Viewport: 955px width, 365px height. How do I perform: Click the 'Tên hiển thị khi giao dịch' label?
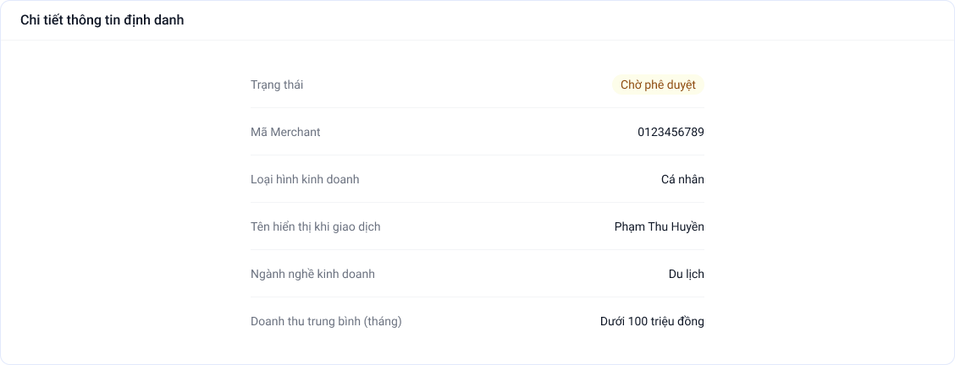316,226
